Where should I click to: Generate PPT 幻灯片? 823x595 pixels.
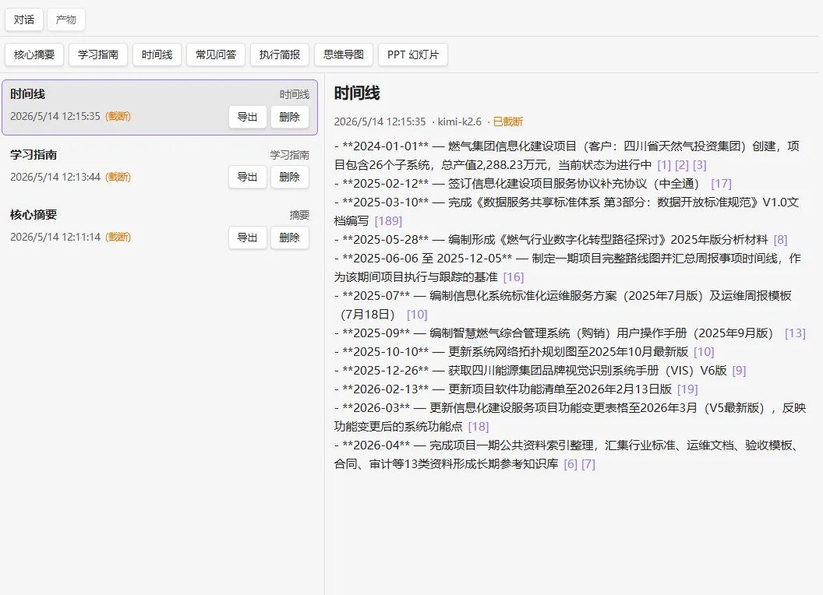tap(413, 55)
